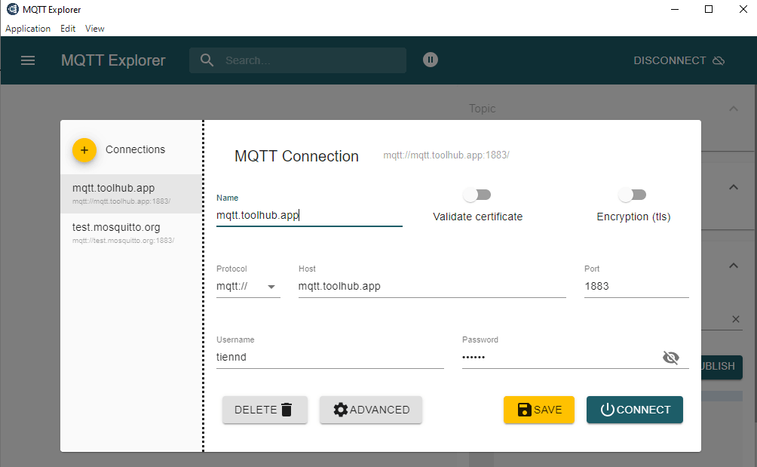
Task: Open the Application menu
Action: (x=27, y=29)
